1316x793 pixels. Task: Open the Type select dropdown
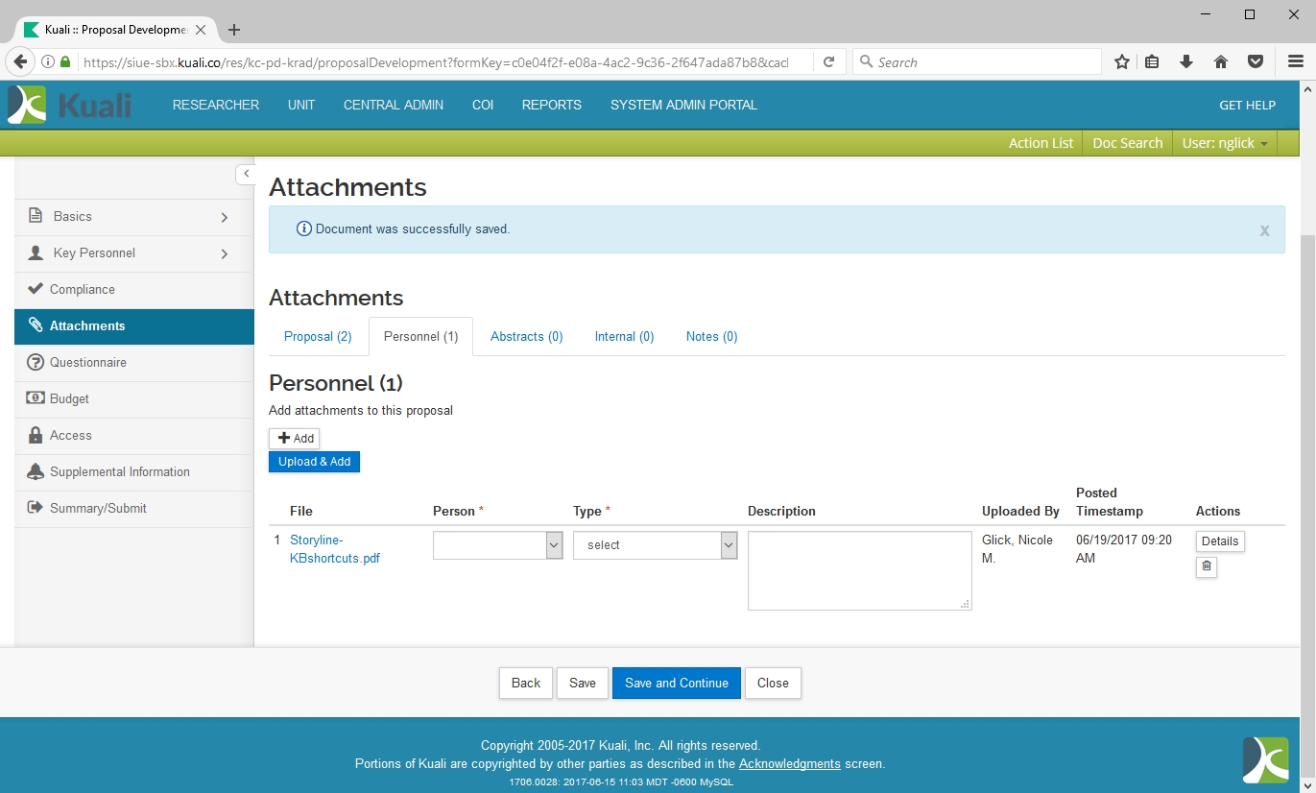655,545
